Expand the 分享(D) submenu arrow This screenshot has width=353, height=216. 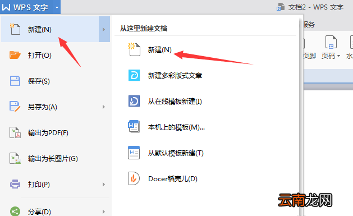[104, 212]
